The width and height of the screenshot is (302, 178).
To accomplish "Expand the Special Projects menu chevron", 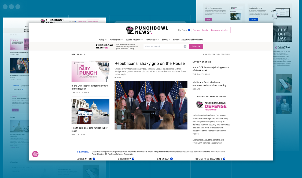I will pos(142,40).
